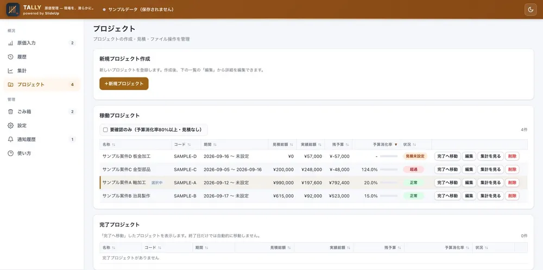Screen dimensions: 543x270
Task: Open 原価入力 bar chart icon
Action: coord(10,43)
